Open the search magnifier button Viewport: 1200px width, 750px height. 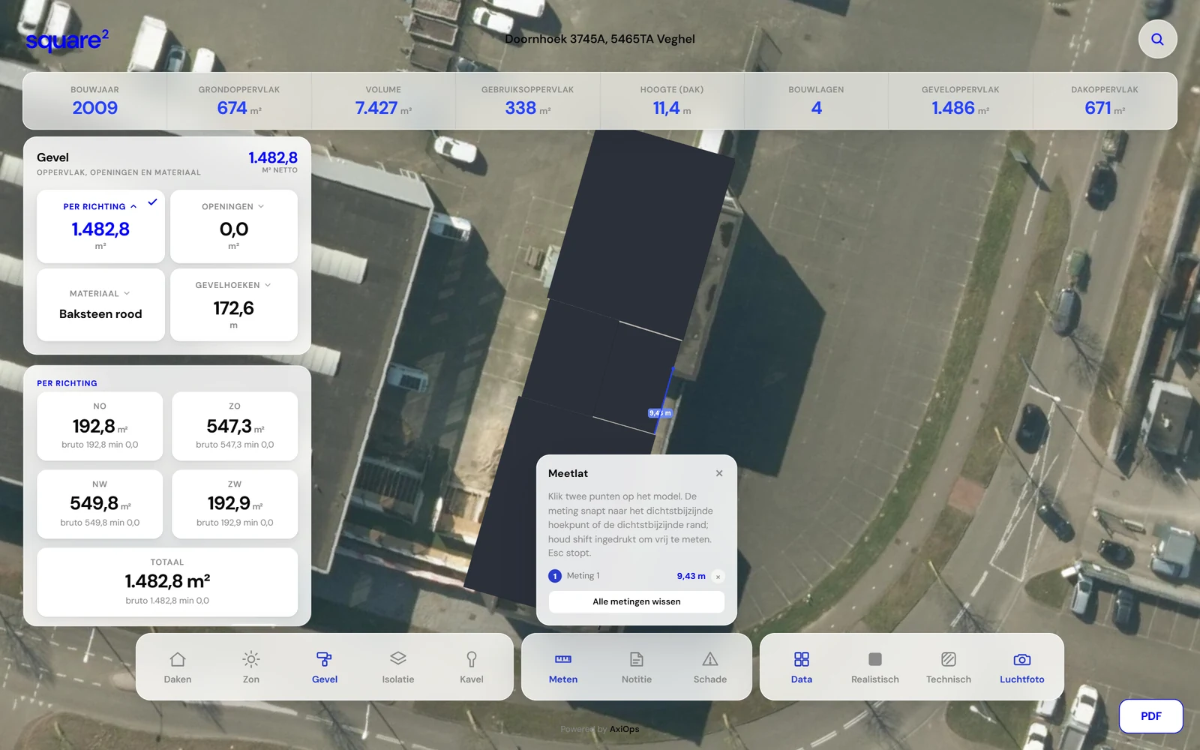coord(1157,39)
